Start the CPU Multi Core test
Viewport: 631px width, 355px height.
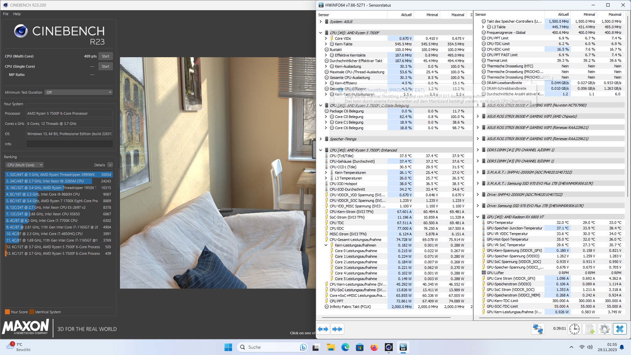pyautogui.click(x=105, y=56)
